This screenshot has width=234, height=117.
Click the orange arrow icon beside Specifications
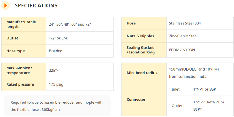tap(5, 6)
